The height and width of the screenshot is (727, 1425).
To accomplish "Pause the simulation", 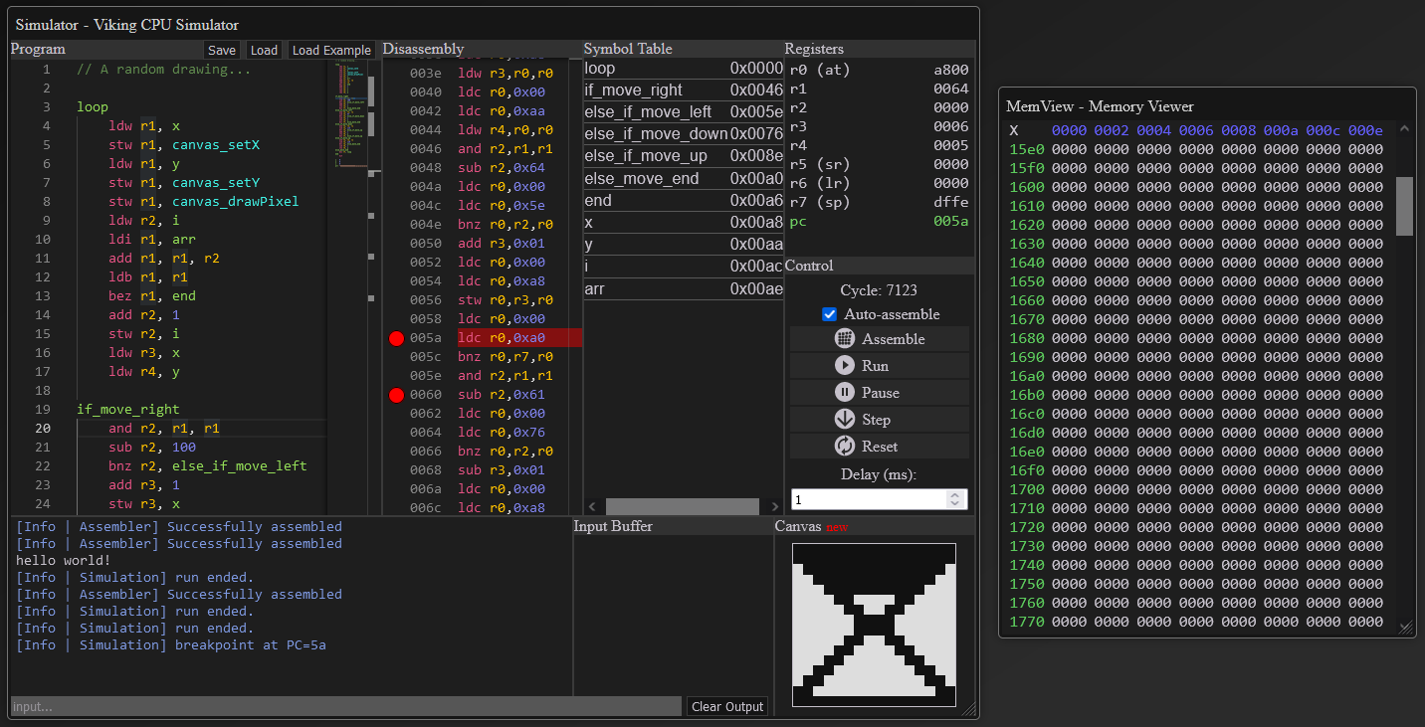I will point(880,393).
